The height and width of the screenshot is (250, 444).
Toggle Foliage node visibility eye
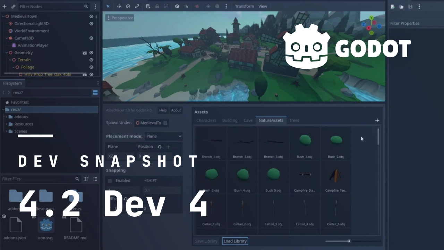(x=91, y=67)
